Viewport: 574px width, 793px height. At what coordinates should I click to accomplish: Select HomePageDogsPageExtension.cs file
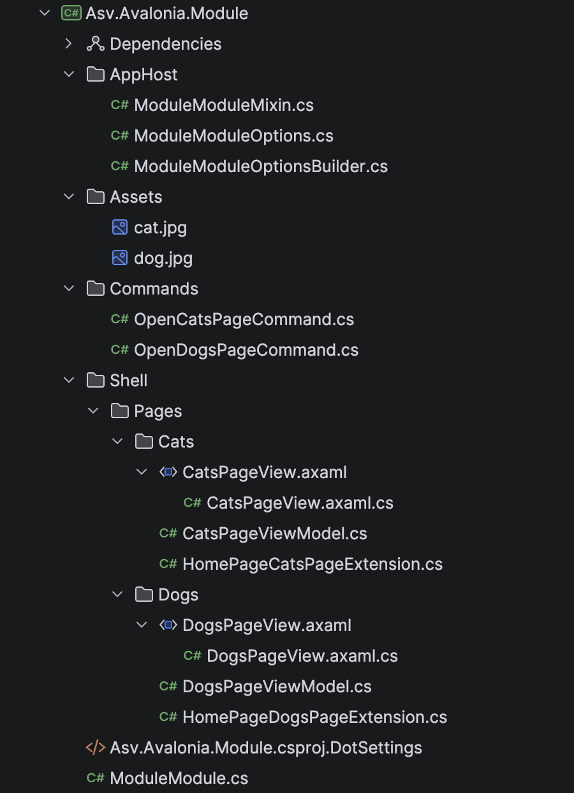(314, 717)
